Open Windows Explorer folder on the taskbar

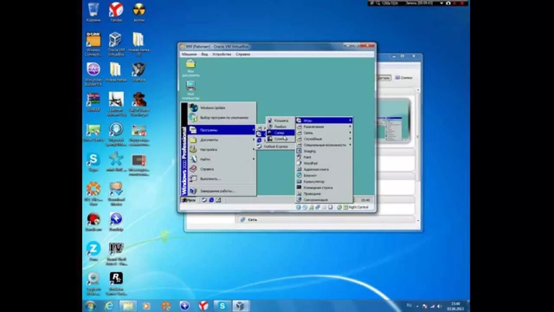(x=128, y=306)
